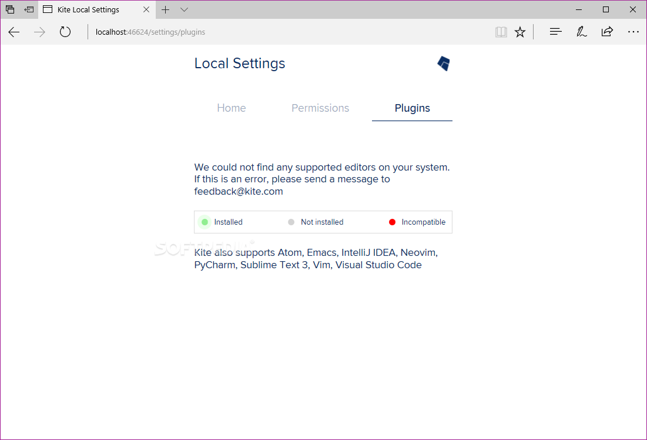Viewport: 647px width, 440px height.
Task: Open a new tab with plus
Action: [x=166, y=9]
